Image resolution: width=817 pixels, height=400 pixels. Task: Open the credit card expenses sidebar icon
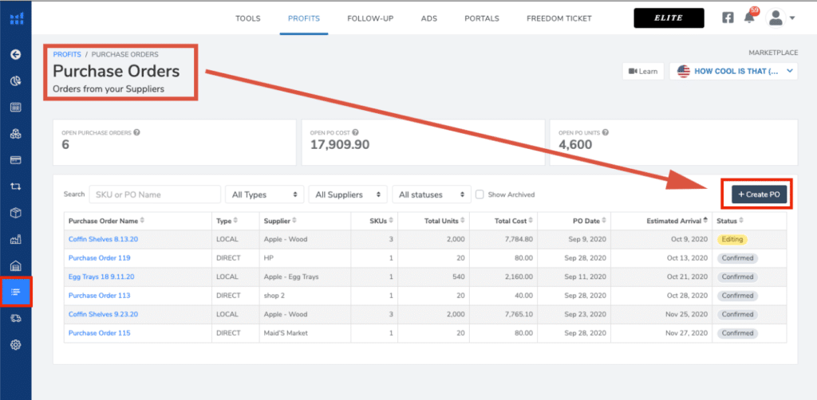point(16,159)
